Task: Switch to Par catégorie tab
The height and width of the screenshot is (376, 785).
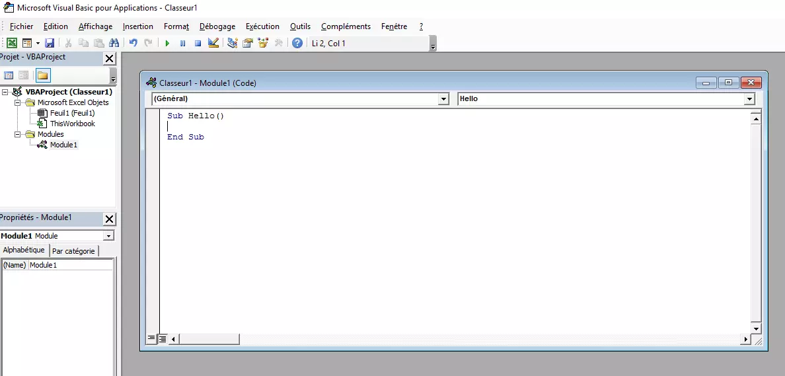Action: [x=73, y=251]
